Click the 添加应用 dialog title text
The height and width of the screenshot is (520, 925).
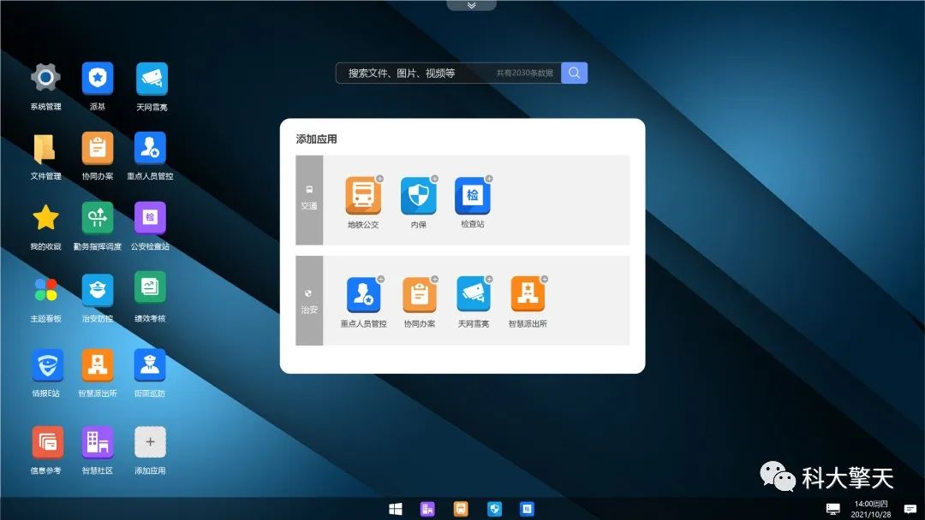pos(316,139)
